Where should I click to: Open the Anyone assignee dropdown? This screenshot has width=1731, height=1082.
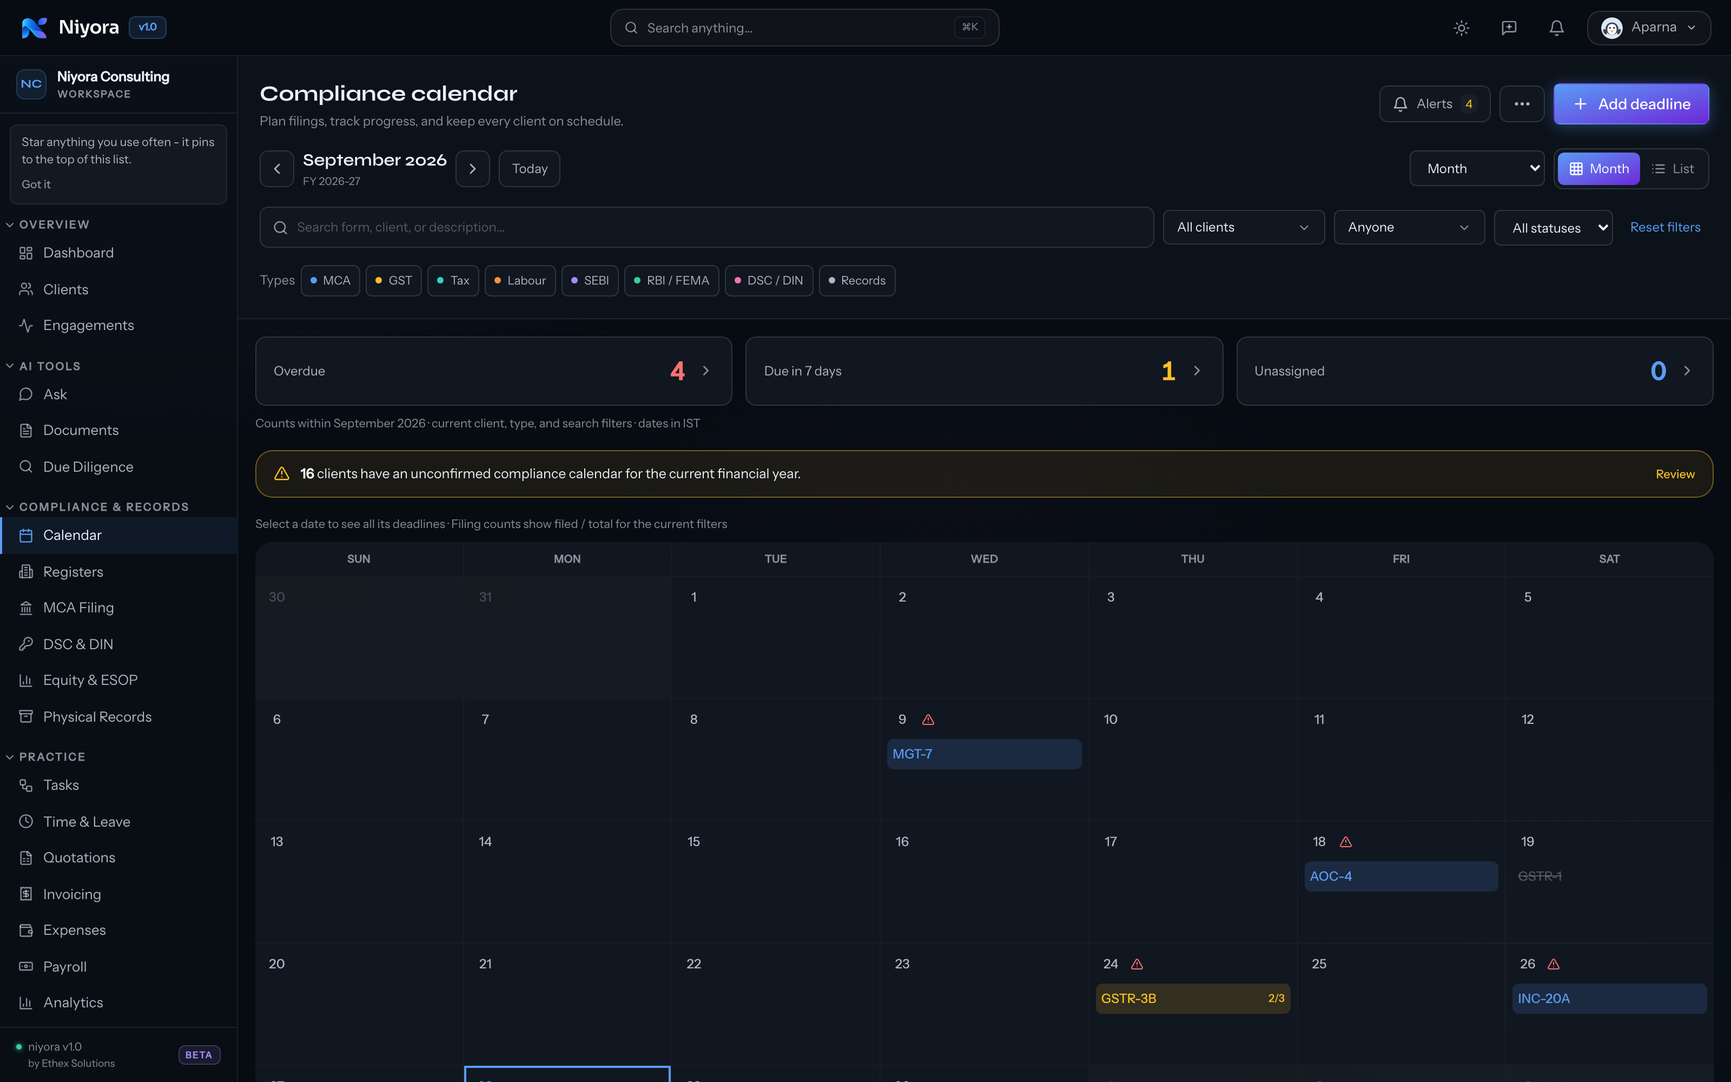(1409, 227)
